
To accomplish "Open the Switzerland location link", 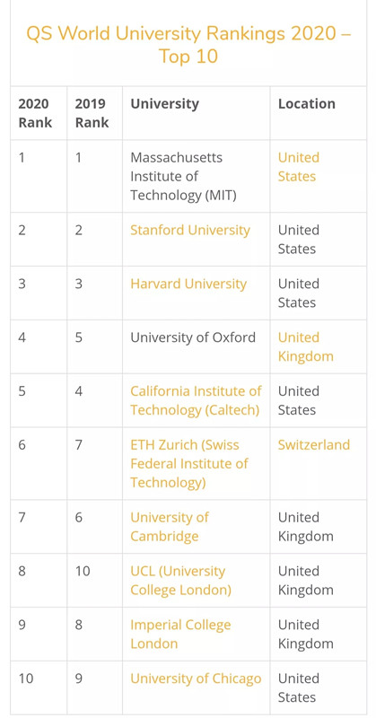I will (x=314, y=444).
